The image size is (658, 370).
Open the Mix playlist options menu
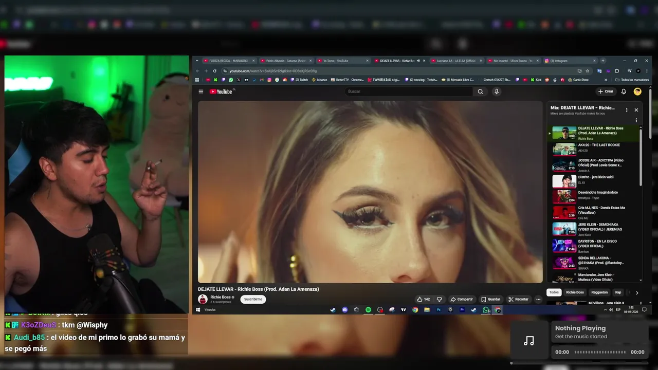tap(626, 110)
